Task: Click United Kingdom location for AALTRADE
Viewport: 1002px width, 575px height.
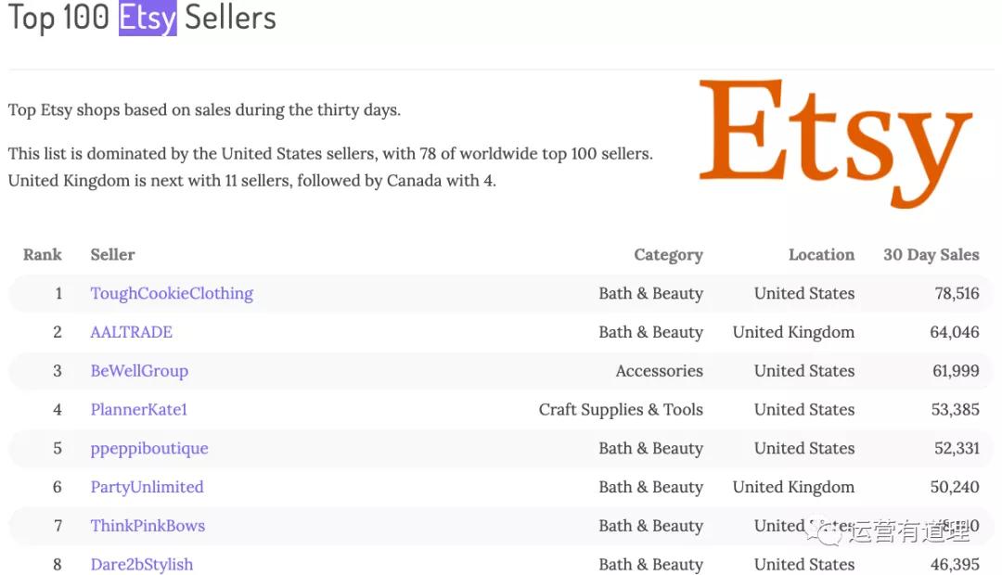Action: pyautogui.click(x=793, y=332)
